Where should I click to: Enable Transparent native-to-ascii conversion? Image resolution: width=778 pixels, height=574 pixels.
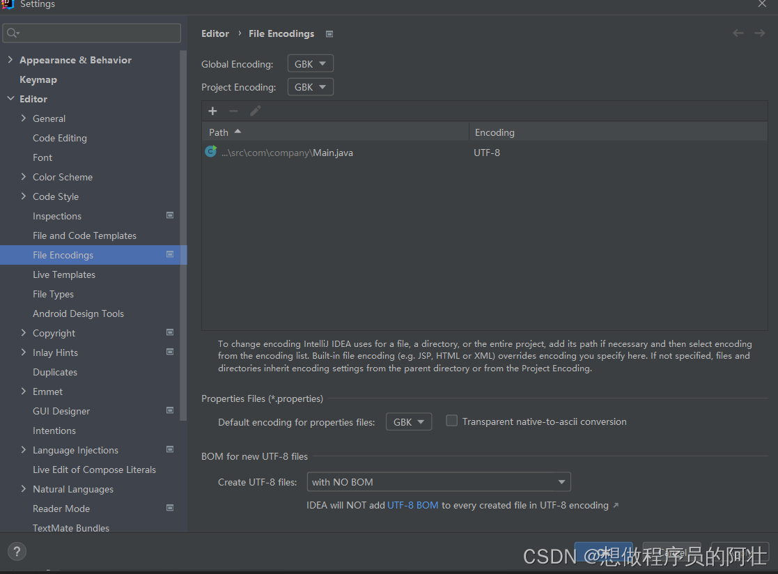point(451,421)
